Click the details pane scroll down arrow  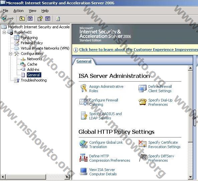pyautogui.click(x=190, y=177)
